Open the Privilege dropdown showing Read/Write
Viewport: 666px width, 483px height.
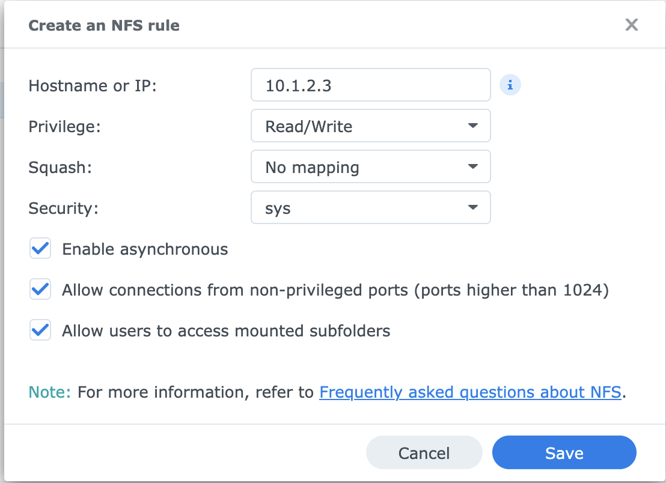tap(370, 126)
